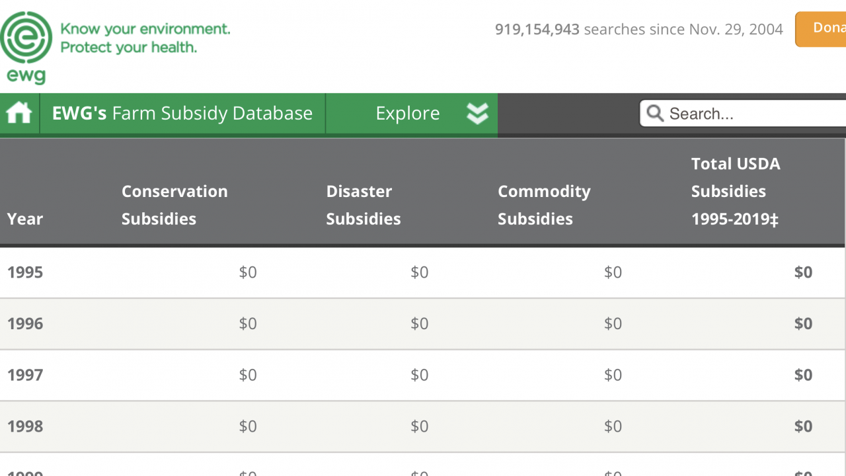
Task: Open the home icon in the green bar
Action: 19,114
